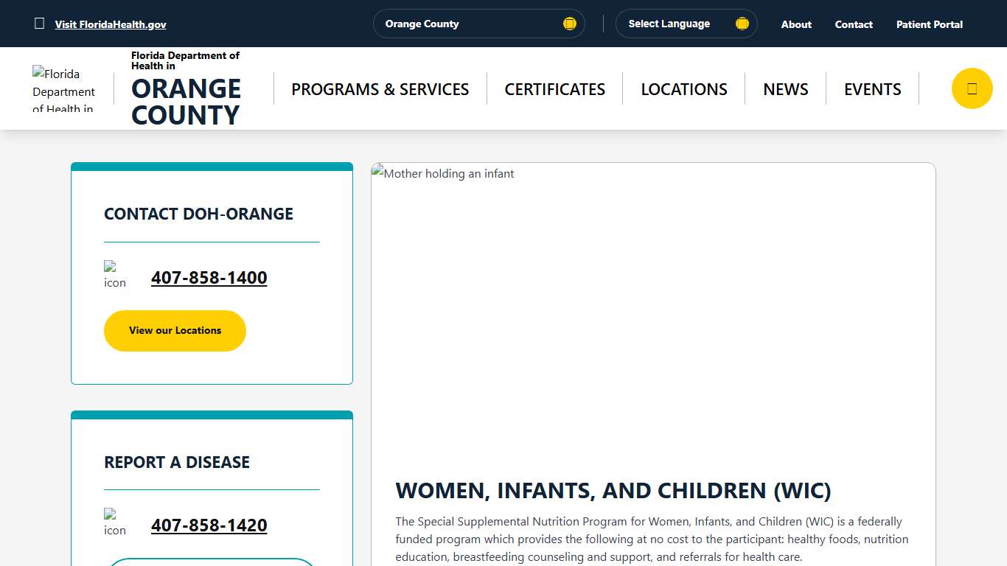Click the Florida Department of Health logo
The width and height of the screenshot is (1007, 566).
(x=63, y=88)
